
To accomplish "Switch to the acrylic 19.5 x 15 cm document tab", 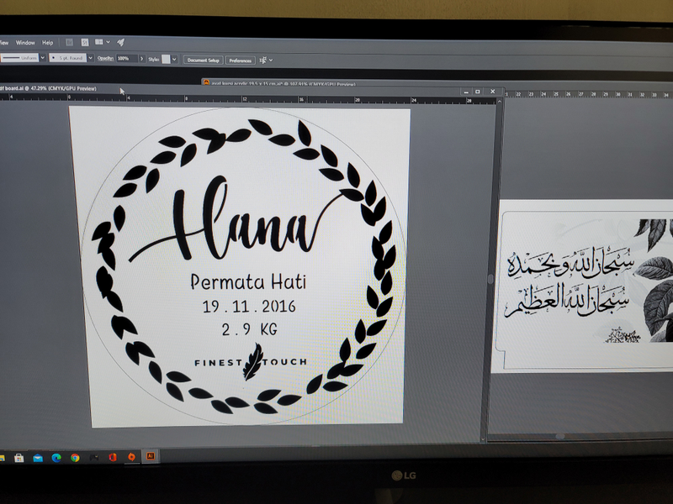I will (x=284, y=83).
